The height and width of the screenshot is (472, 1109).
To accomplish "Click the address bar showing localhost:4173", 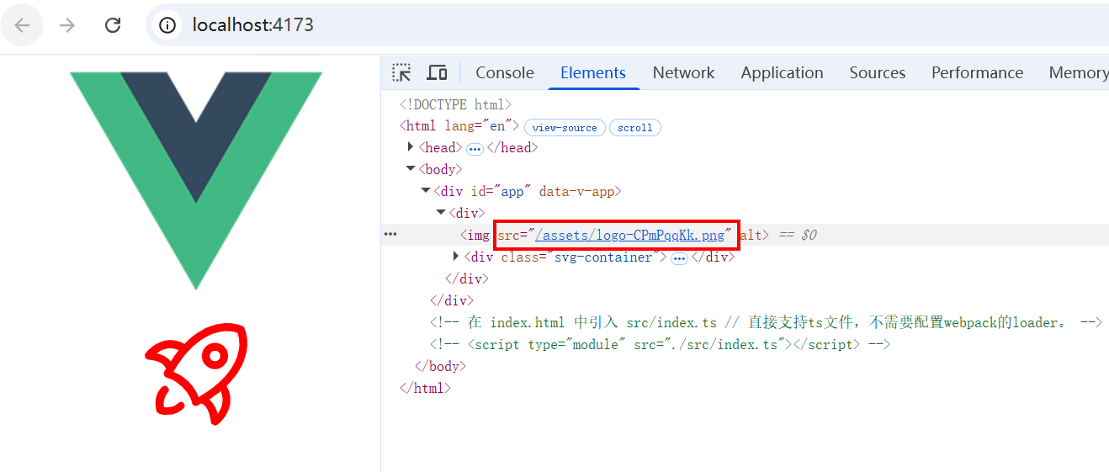I will [627, 25].
